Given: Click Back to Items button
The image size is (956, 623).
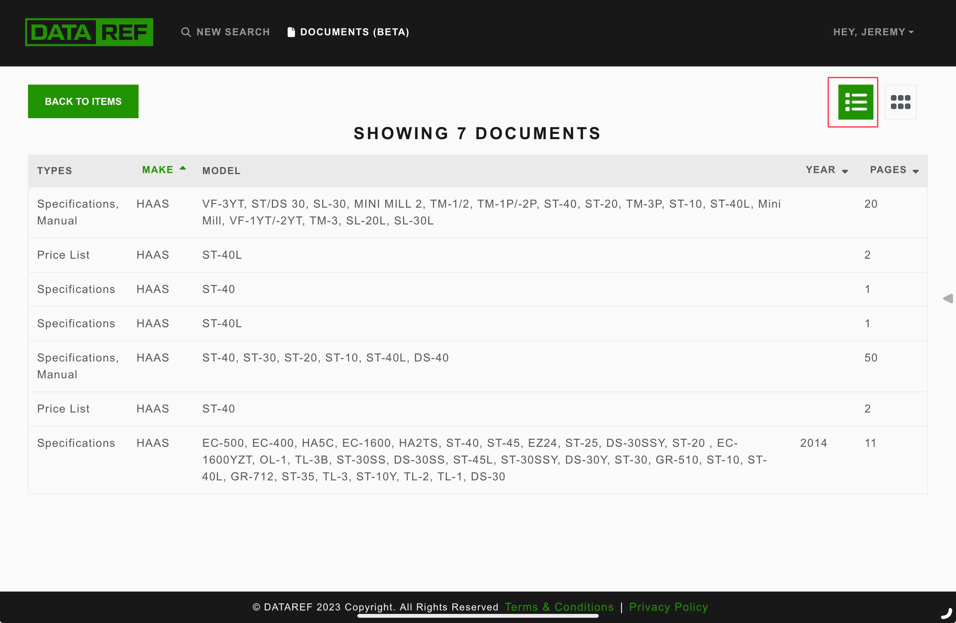Looking at the screenshot, I should point(83,101).
